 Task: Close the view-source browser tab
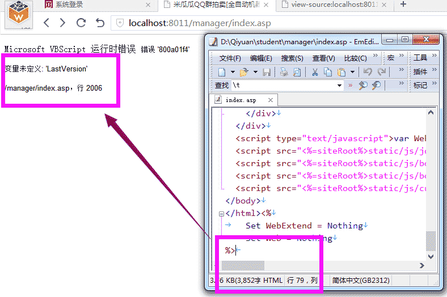click(384, 5)
